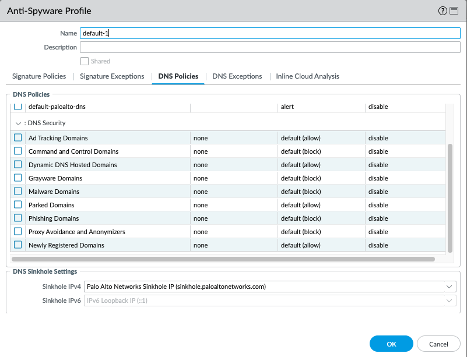
Task: Enable the Newly Registered Domains checkbox
Action: pyautogui.click(x=17, y=245)
